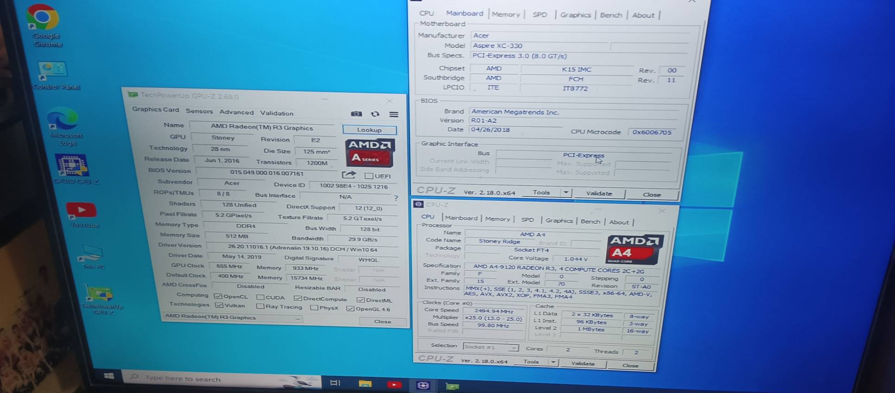
Task: Expand the AMD Radeon R3 Graphics dropdown
Action: click(298, 319)
